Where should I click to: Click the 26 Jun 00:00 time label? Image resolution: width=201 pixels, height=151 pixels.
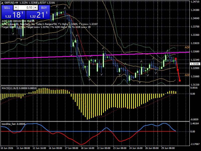[152, 148]
